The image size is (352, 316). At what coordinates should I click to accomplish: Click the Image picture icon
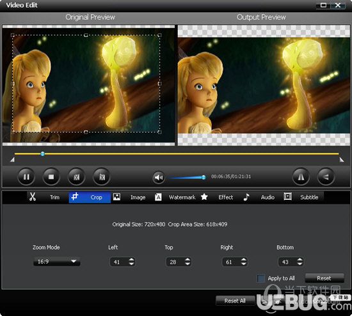click(x=116, y=197)
